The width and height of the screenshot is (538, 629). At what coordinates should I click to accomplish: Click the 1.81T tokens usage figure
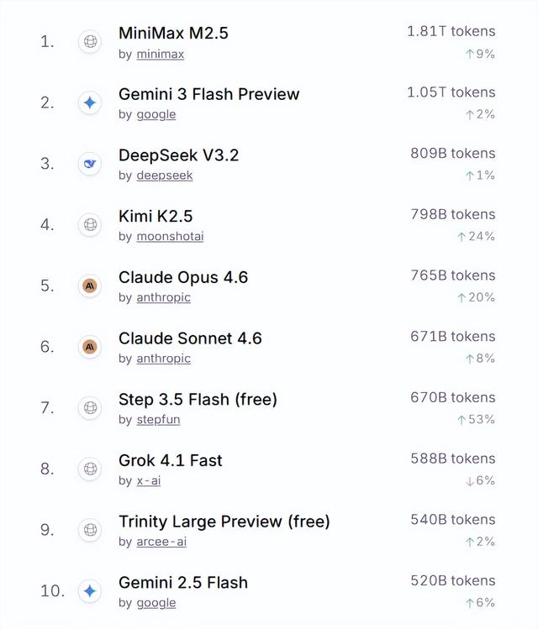tap(451, 32)
